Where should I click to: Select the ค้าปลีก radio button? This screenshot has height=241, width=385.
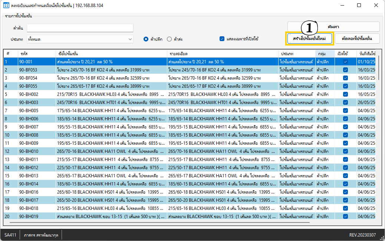[x=146, y=39]
